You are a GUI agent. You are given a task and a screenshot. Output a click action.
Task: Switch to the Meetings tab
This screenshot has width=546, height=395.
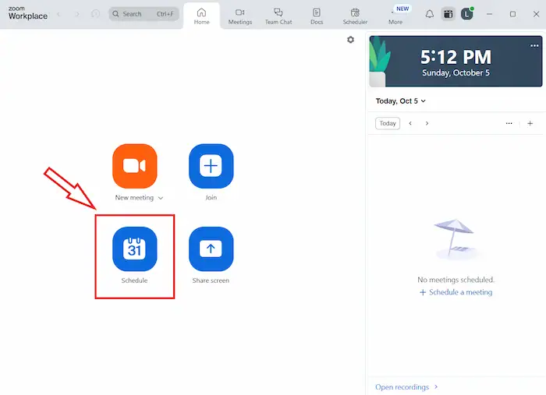(x=239, y=16)
